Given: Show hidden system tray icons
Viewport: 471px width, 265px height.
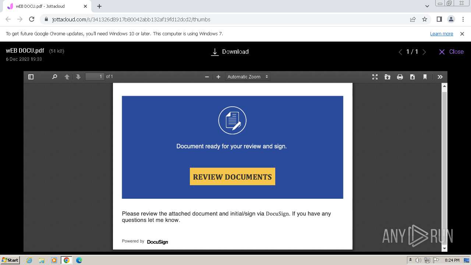Looking at the screenshot, I should (x=410, y=260).
